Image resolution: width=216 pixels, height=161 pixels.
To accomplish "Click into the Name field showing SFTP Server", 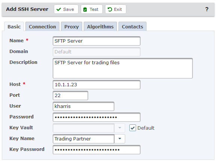I will pos(96,41).
